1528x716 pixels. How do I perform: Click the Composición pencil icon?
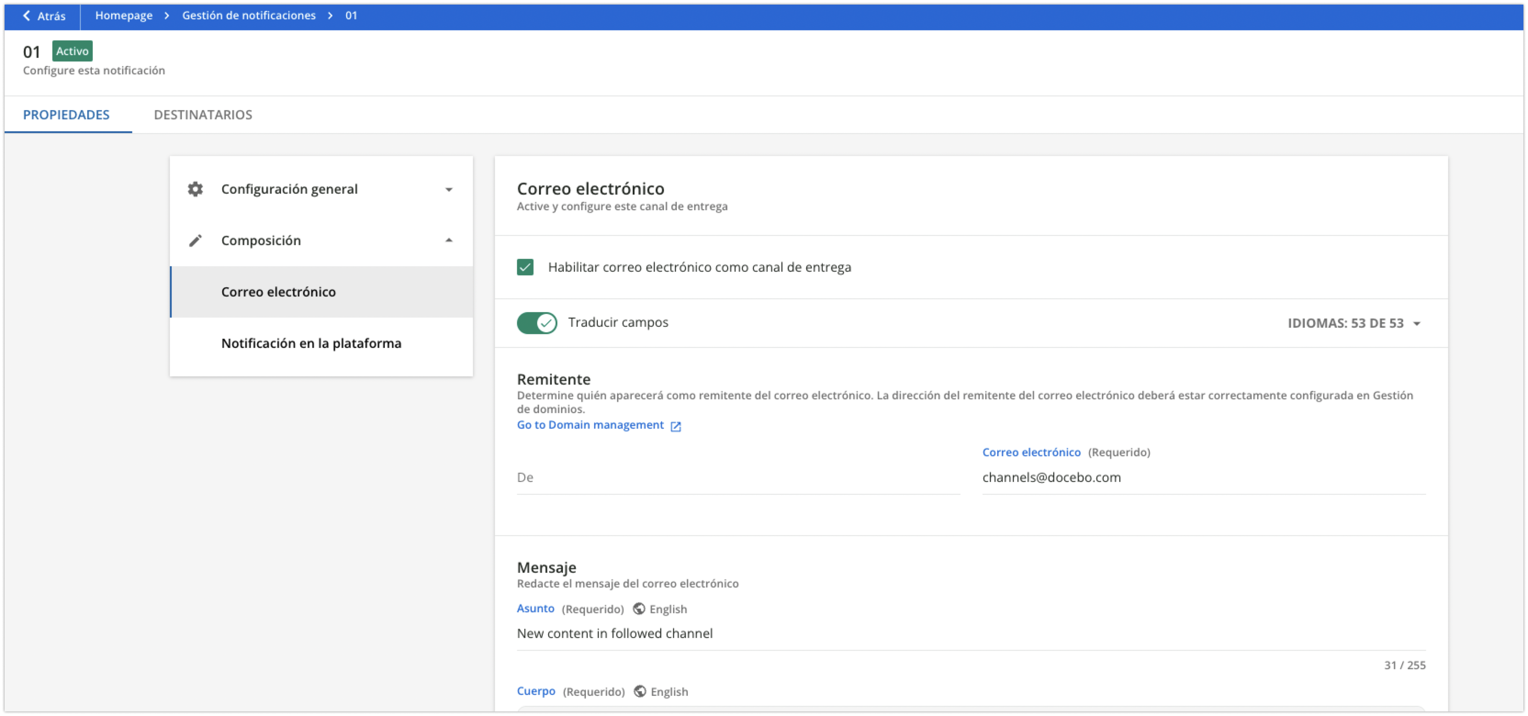coord(195,241)
